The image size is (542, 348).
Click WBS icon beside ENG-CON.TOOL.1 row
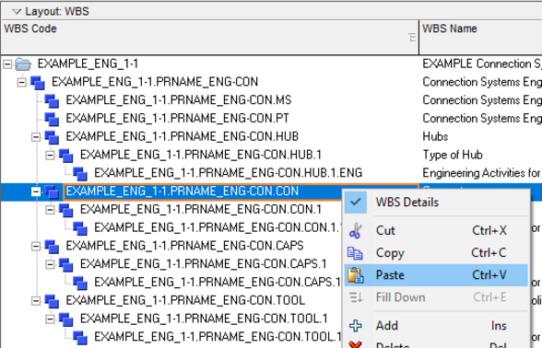point(66,319)
